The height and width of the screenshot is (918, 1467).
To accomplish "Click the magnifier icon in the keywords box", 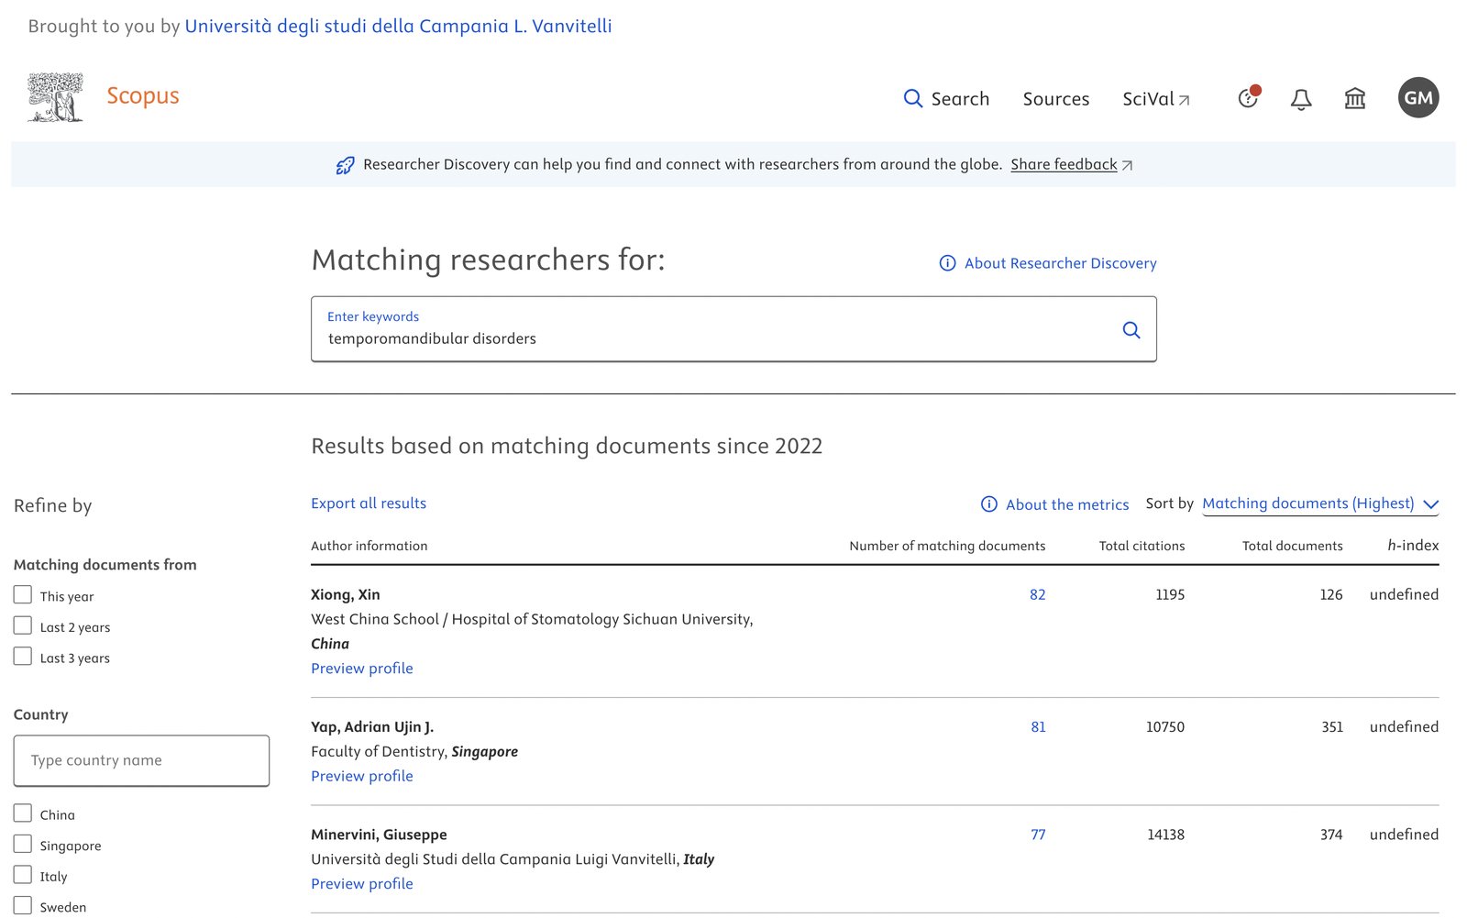I will (1131, 330).
